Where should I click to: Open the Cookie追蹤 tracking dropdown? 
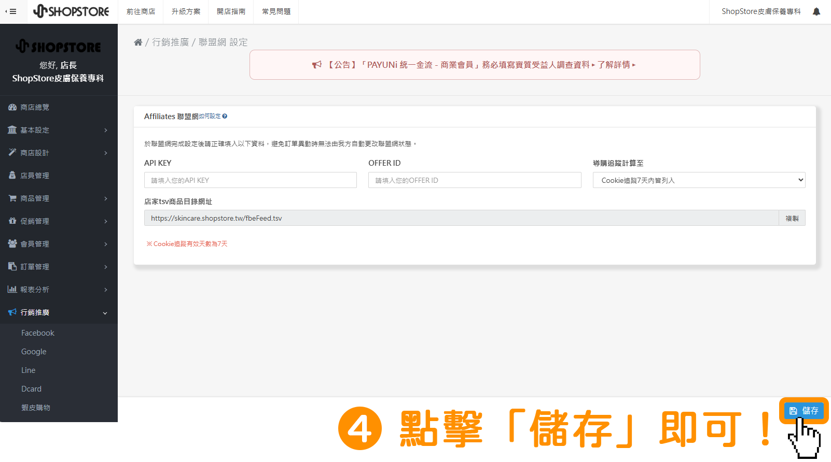(698, 180)
